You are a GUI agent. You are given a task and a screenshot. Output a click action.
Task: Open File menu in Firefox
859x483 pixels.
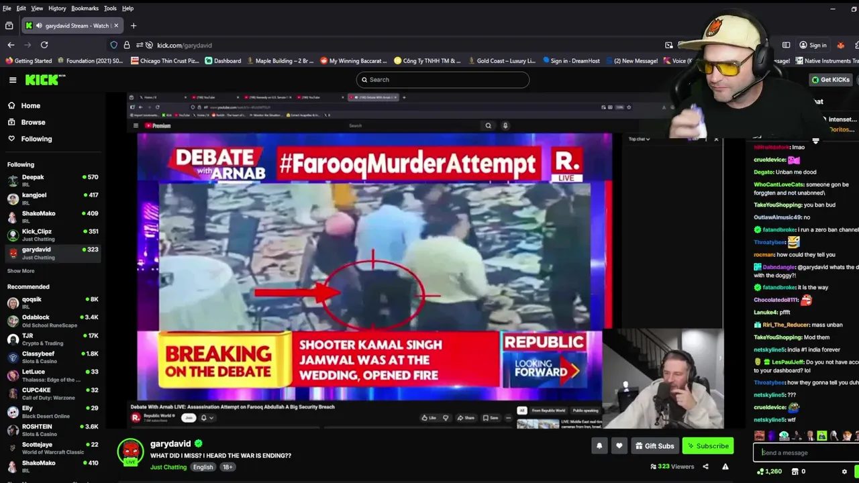(x=7, y=8)
